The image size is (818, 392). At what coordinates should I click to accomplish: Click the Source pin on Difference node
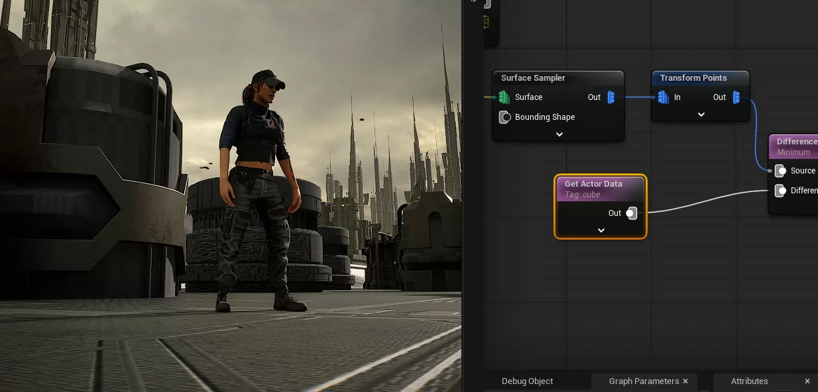coord(780,171)
